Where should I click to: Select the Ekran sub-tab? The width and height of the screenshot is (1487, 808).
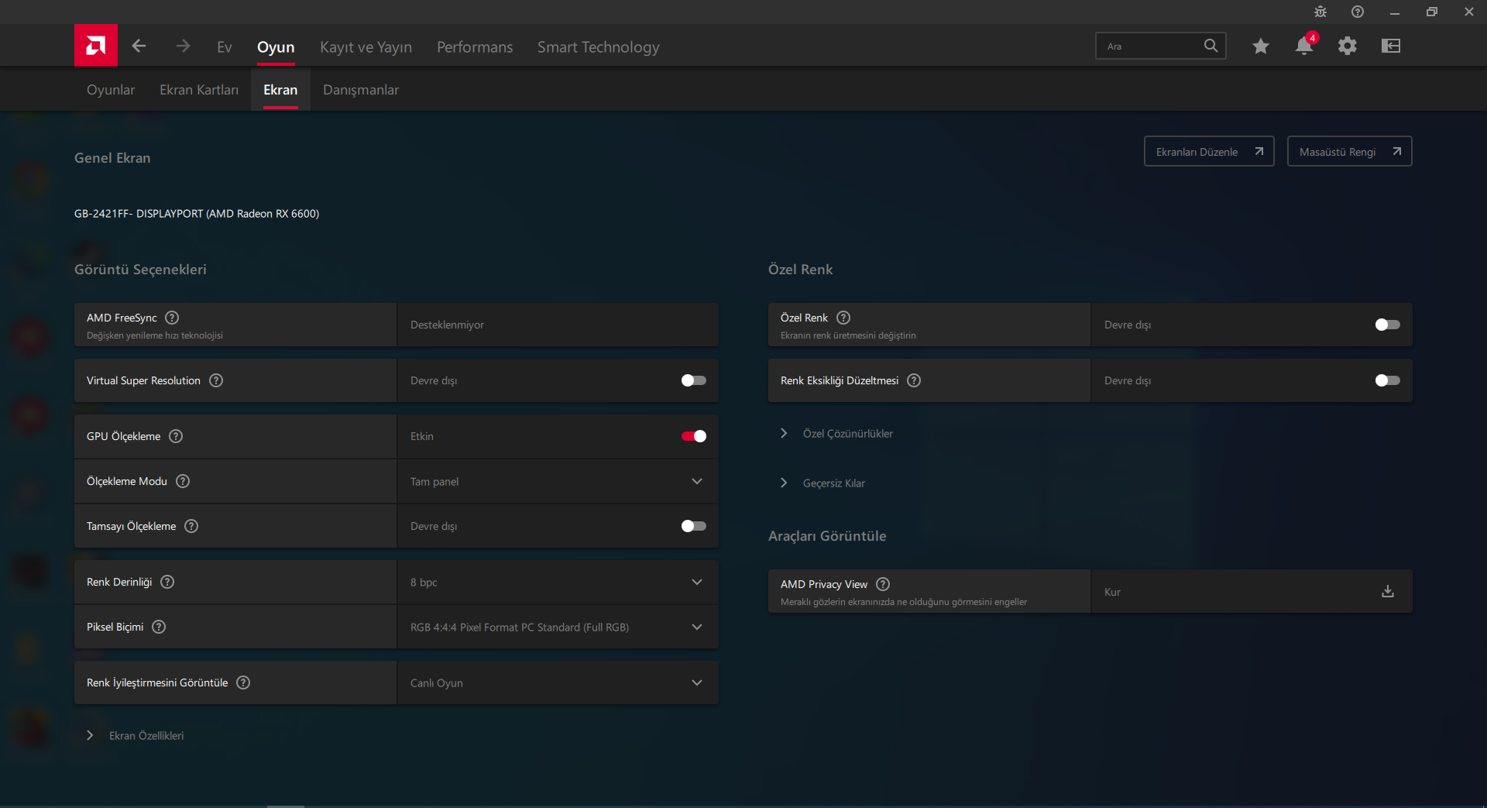[x=280, y=90]
